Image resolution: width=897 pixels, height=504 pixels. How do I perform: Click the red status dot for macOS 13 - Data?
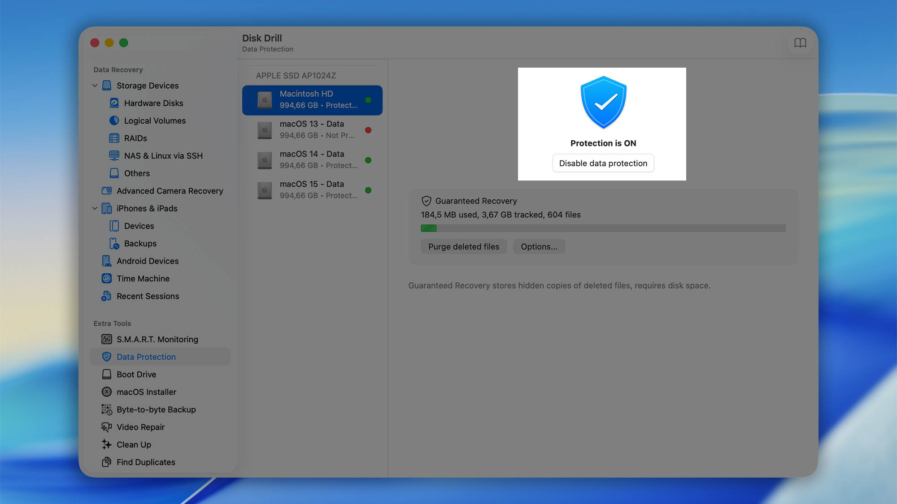pos(368,130)
